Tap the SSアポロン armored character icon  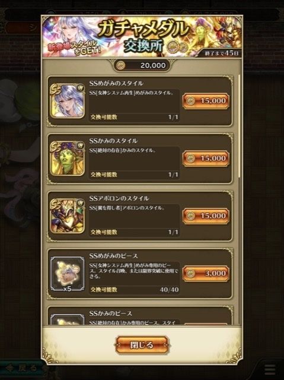[67, 216]
